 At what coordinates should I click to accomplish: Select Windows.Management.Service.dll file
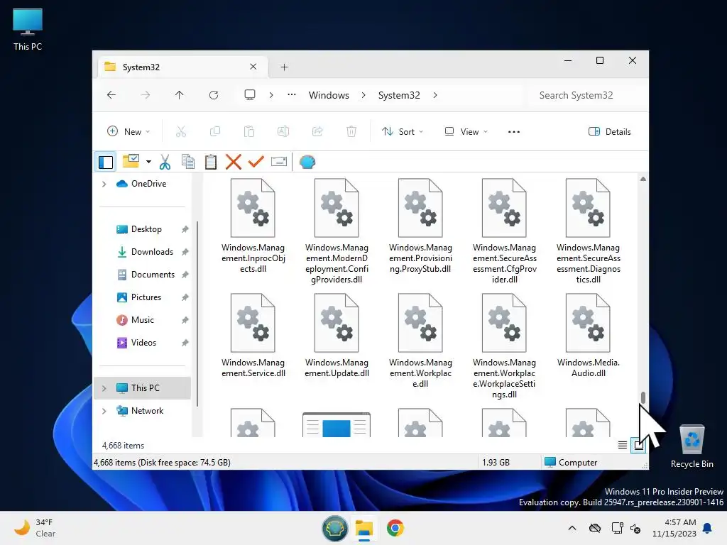tap(253, 336)
